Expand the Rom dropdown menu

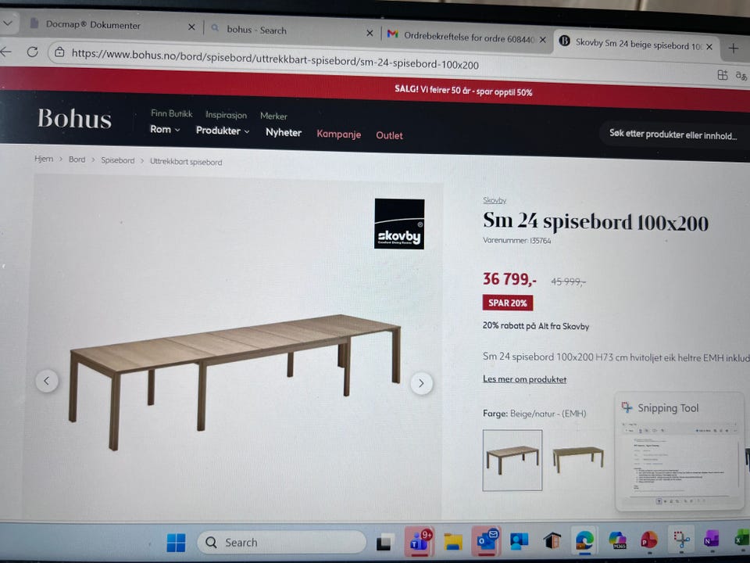point(165,129)
